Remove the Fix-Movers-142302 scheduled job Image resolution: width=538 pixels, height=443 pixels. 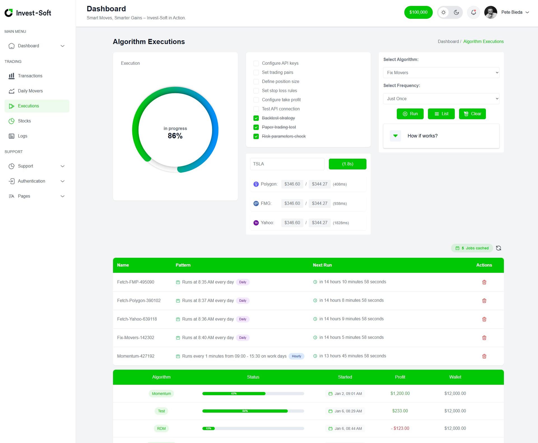click(x=484, y=338)
